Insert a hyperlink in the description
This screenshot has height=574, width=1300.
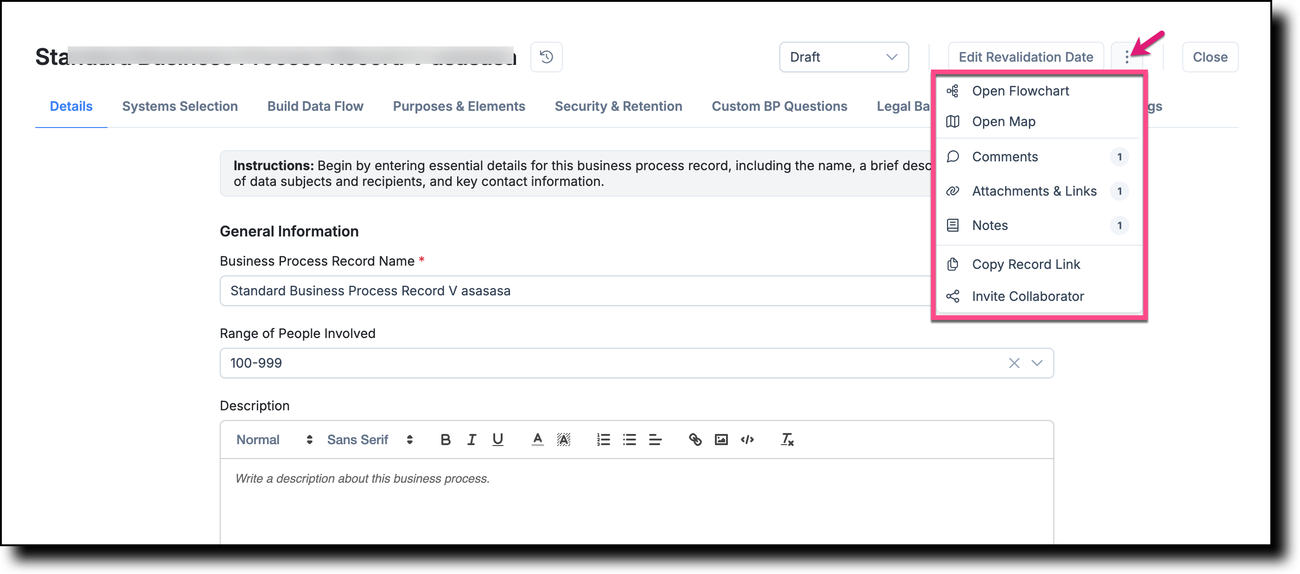point(695,440)
